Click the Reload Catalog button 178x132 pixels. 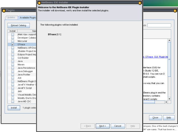tap(18, 26)
